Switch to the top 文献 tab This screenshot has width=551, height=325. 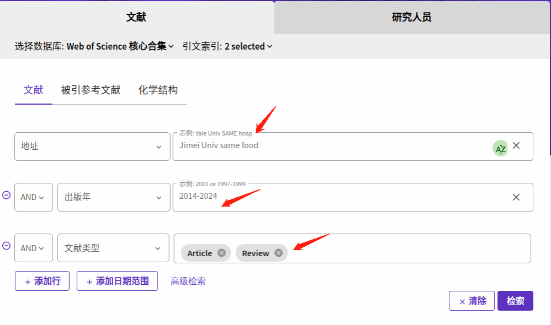136,17
